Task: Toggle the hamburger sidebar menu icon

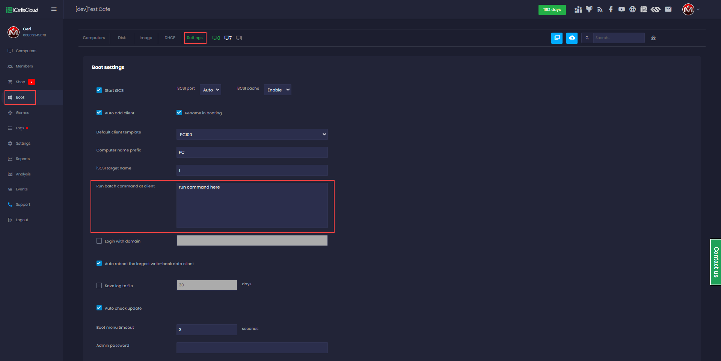Action: pos(54,9)
